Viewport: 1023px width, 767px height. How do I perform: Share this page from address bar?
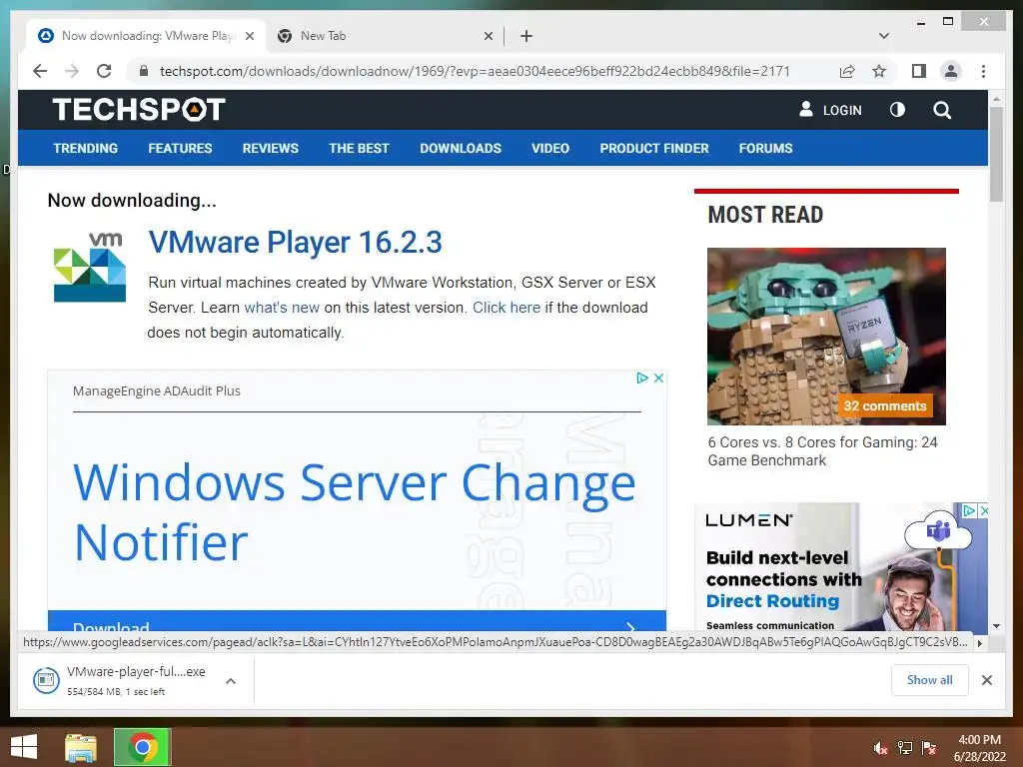[847, 71]
